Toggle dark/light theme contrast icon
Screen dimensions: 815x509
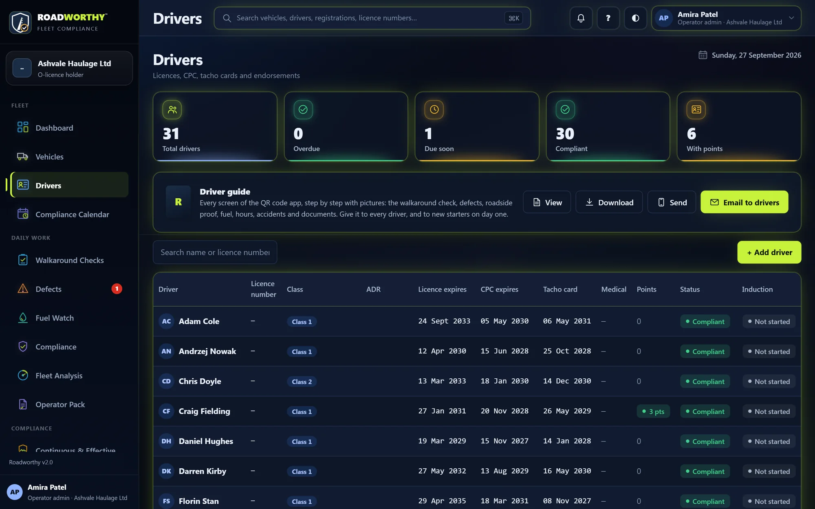pos(635,18)
